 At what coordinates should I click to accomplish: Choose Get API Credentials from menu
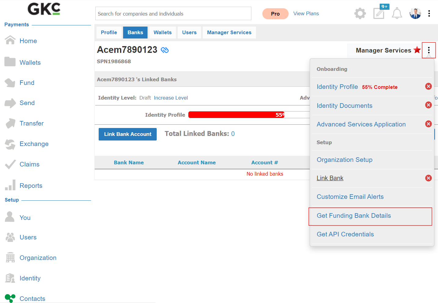345,234
